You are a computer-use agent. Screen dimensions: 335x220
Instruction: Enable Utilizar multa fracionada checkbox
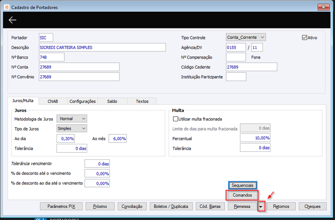tap(175, 119)
